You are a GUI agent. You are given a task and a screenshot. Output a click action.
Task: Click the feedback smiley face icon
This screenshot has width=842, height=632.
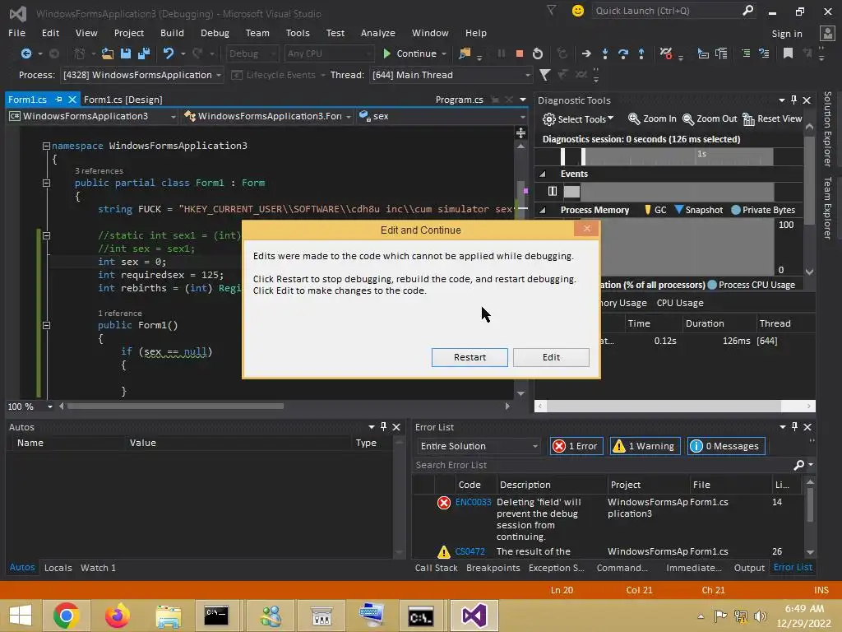click(578, 11)
